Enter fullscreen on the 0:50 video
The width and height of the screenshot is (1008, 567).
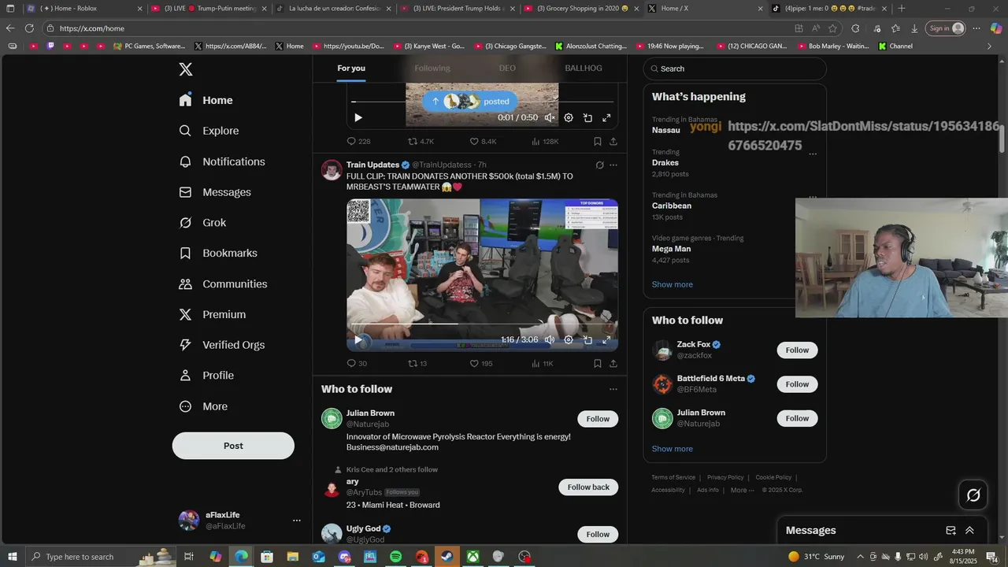point(606,117)
